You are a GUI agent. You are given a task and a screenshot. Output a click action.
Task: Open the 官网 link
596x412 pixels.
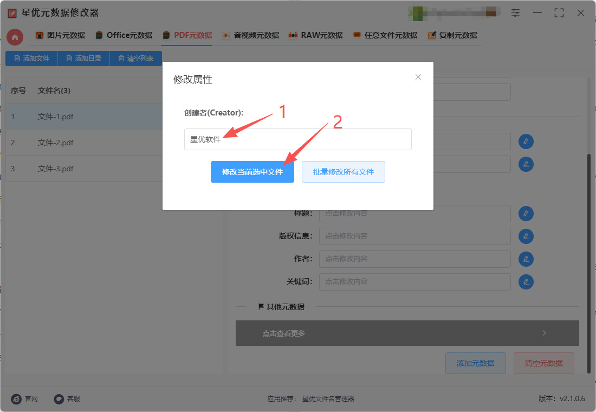tap(25, 398)
